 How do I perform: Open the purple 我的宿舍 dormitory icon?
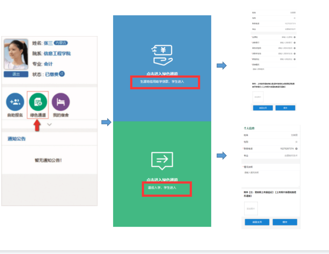point(61,102)
